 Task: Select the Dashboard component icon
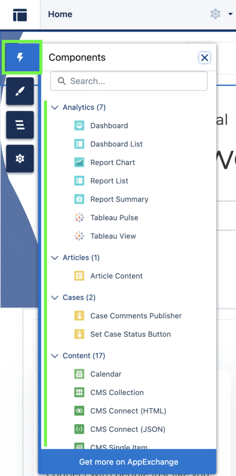(80, 126)
